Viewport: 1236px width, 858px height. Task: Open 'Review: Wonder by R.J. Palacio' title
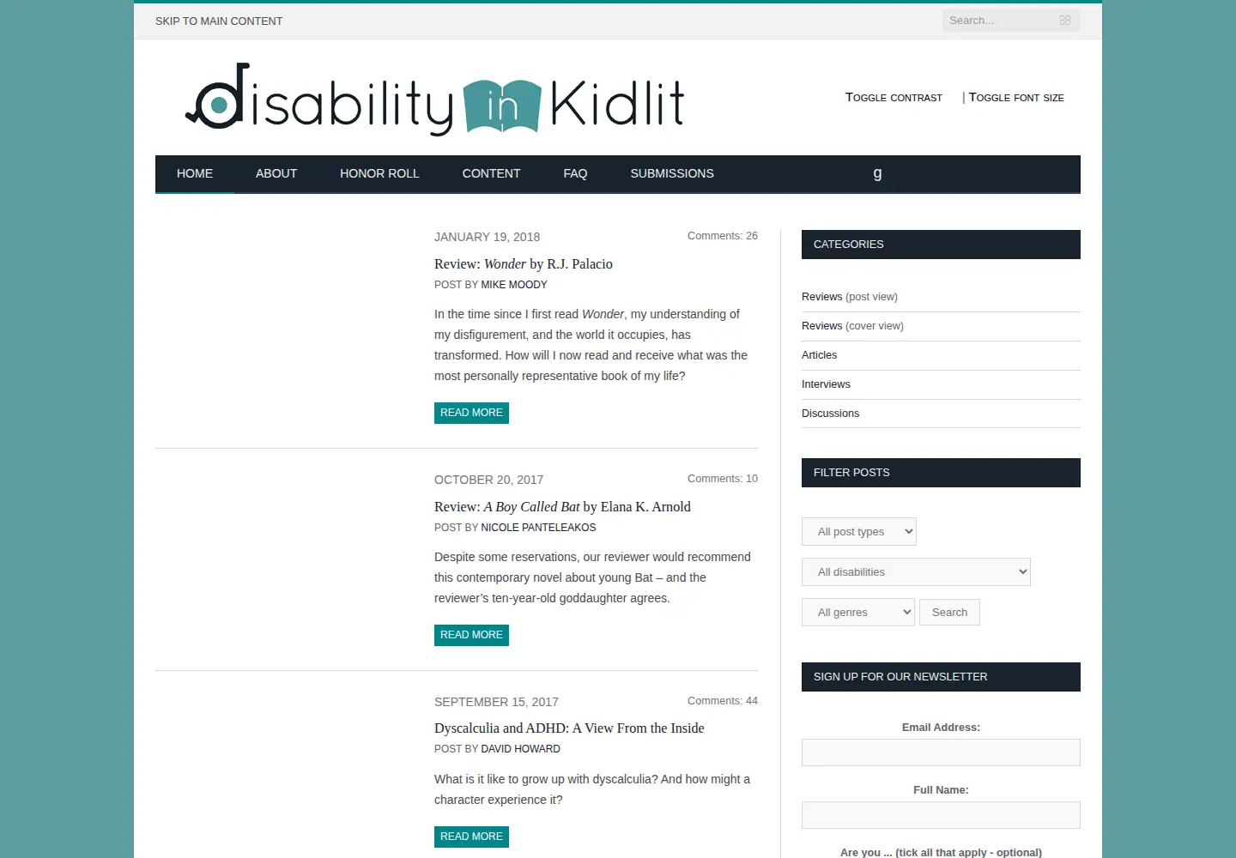524,264
